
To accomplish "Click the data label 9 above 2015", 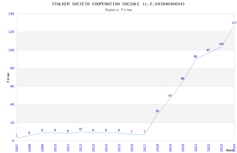I will [x=119, y=130].
